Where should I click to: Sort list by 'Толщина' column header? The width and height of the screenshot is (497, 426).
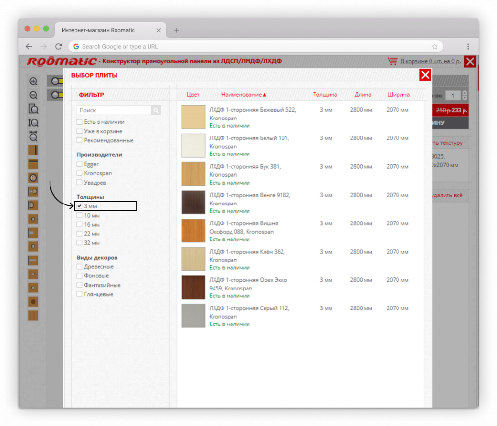(x=325, y=95)
